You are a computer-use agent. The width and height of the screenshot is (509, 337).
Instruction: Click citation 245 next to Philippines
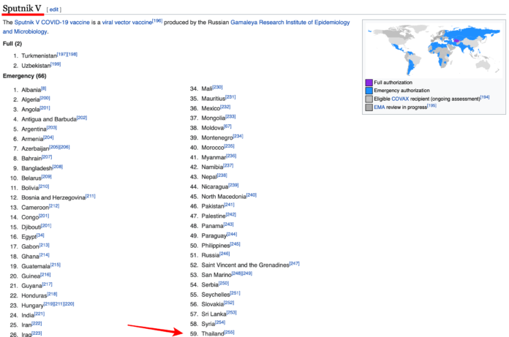pyautogui.click(x=235, y=244)
